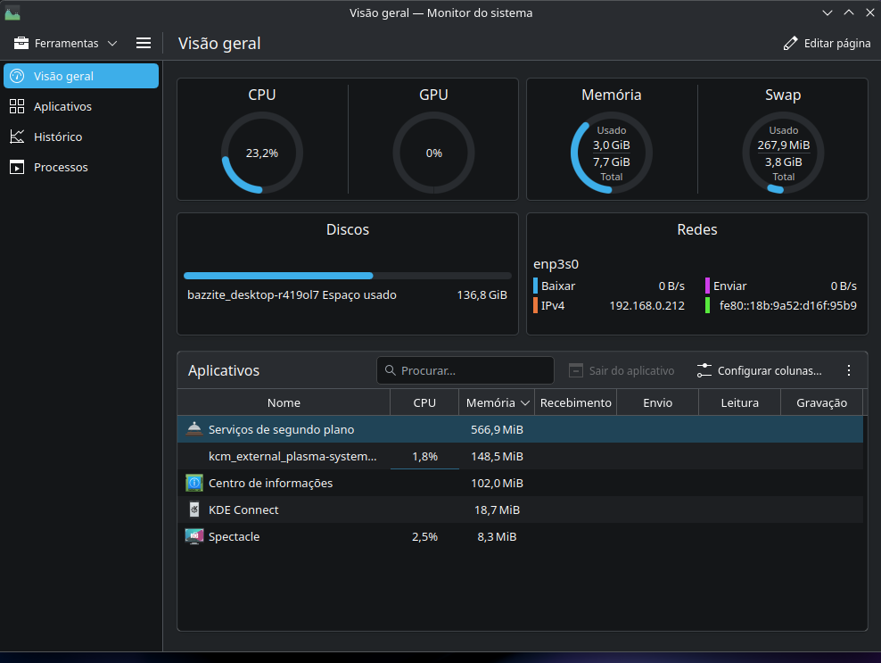Click the enp3s0 network interface name

[556, 264]
